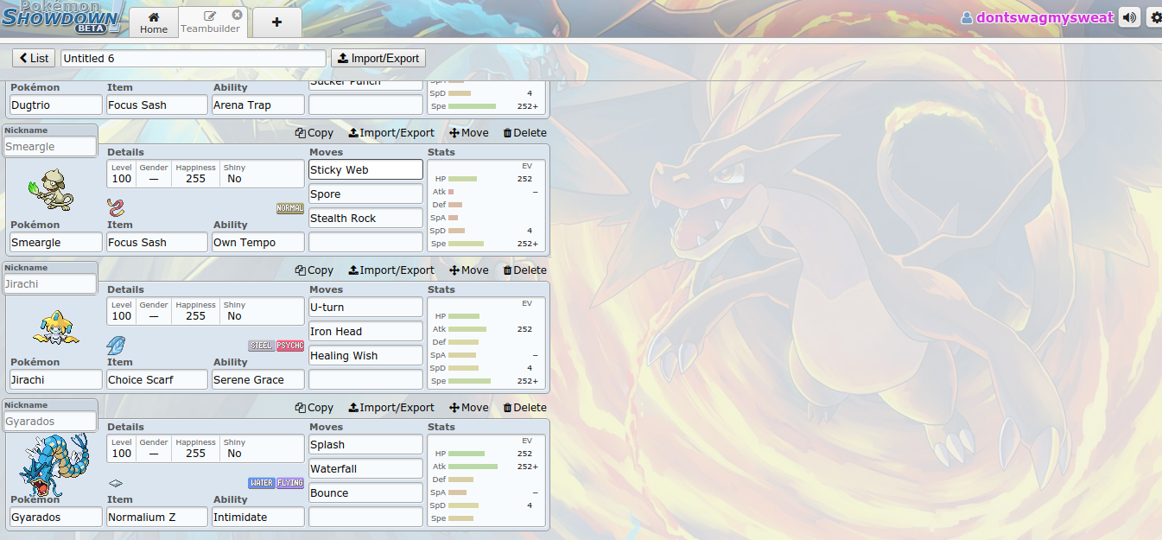Viewport: 1162px width, 540px height.
Task: Toggle Gyarados's Shiny setting
Action: (234, 454)
